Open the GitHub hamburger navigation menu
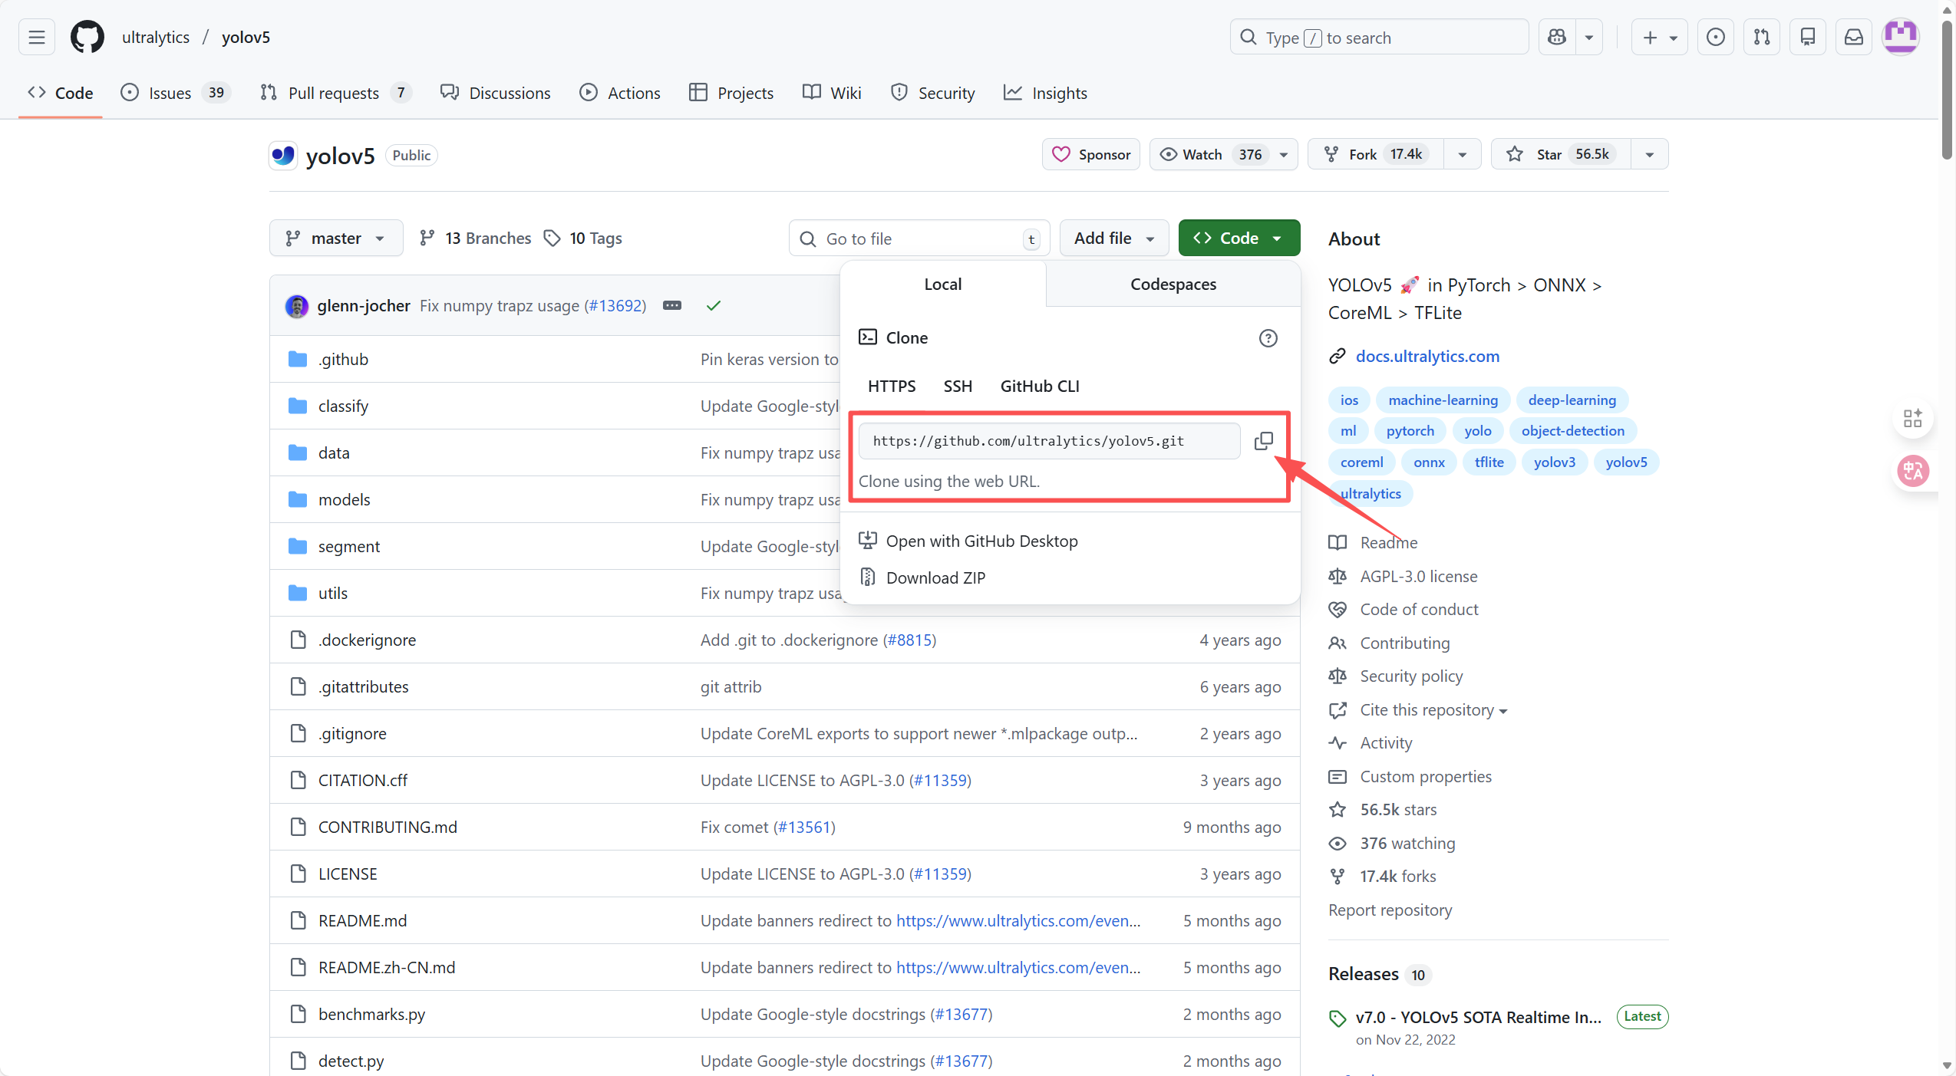 [37, 38]
